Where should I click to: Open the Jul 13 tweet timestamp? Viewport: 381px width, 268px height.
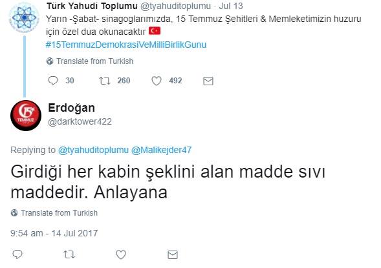[231, 6]
